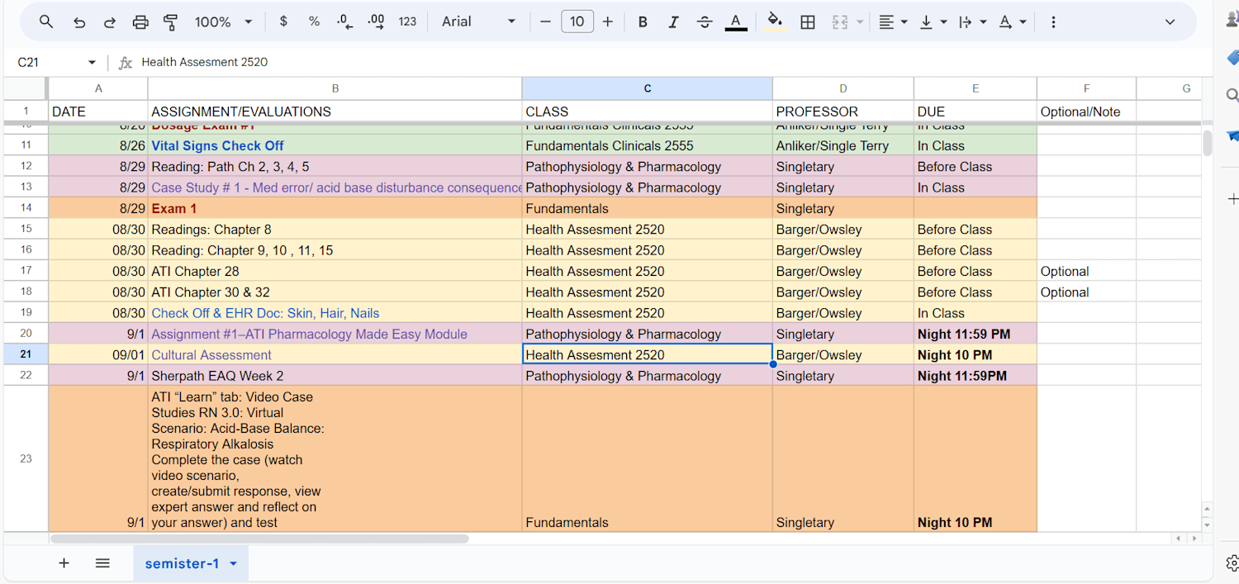This screenshot has height=584, width=1239.
Task: Open semister-1 tab options arrow
Action: click(233, 563)
